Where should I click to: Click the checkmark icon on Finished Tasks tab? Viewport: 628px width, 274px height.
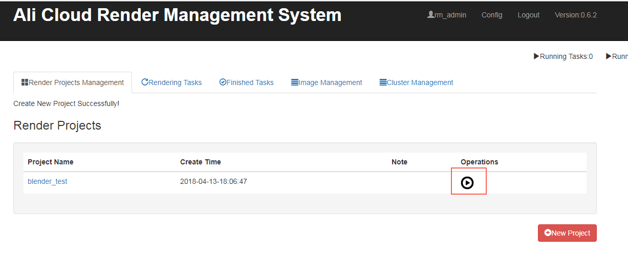[223, 82]
